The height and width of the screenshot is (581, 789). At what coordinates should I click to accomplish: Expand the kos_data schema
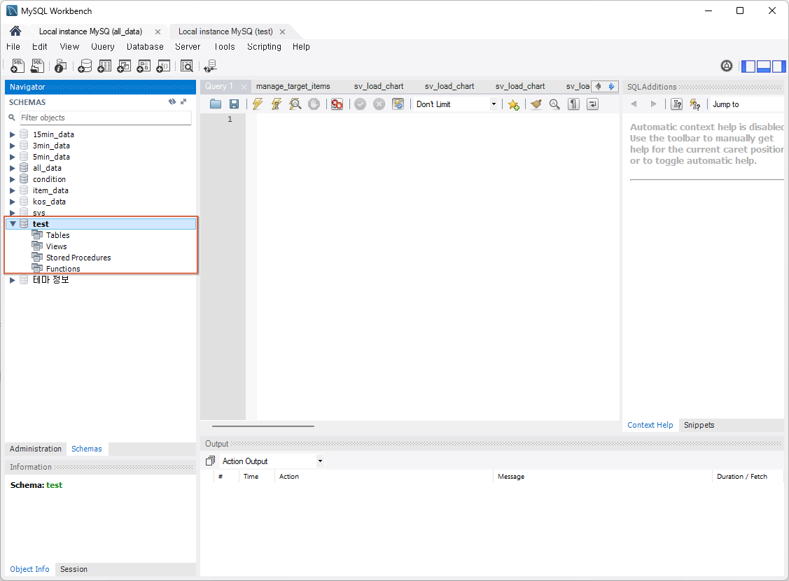click(12, 202)
